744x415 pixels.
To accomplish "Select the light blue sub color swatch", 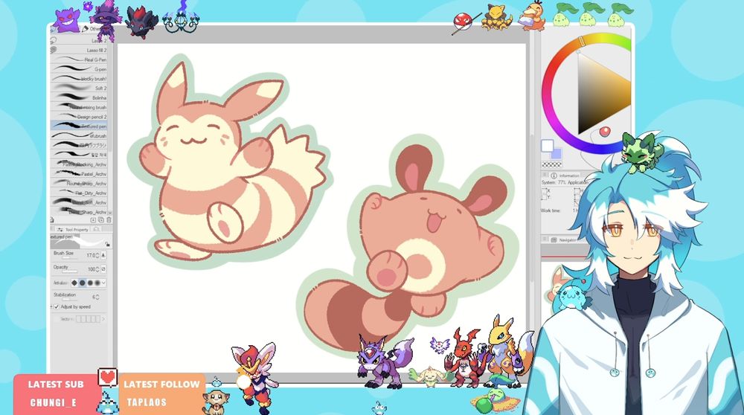I will pyautogui.click(x=556, y=153).
